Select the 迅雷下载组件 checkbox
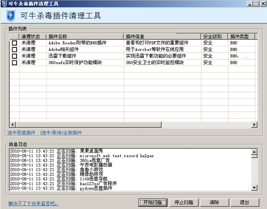Viewport: 267px width, 209px height. 14,56
